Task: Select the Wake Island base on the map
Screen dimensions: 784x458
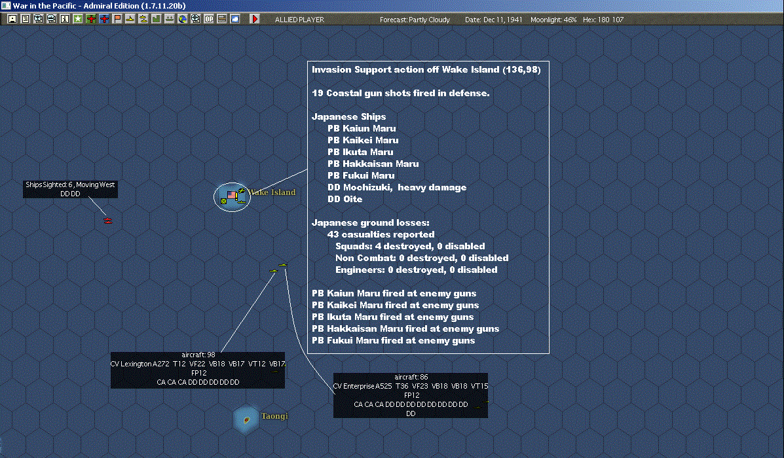Action: pos(232,197)
